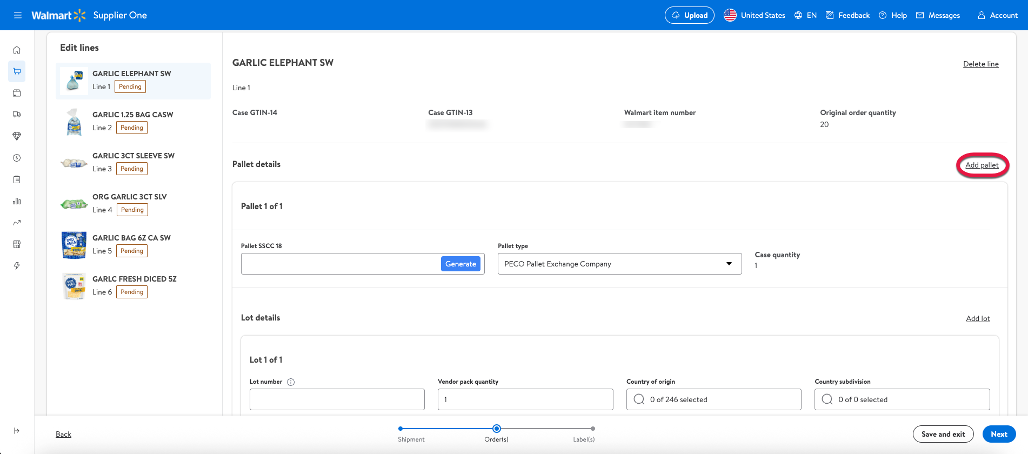Open the truck shipping icon in the sidebar
1028x454 pixels.
click(x=17, y=115)
